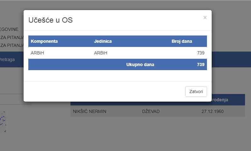Open the Pretraga menu item behind dialog
This screenshot has width=251, height=151.
tap(7, 59)
